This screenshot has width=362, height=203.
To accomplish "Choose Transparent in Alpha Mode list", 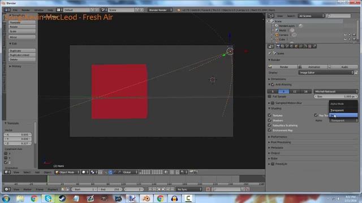I will coord(343,111).
